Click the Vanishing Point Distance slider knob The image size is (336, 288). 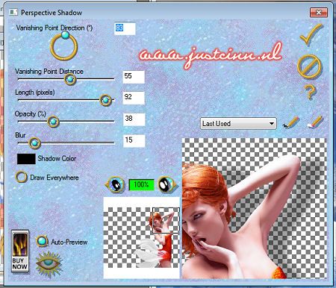tap(70, 79)
